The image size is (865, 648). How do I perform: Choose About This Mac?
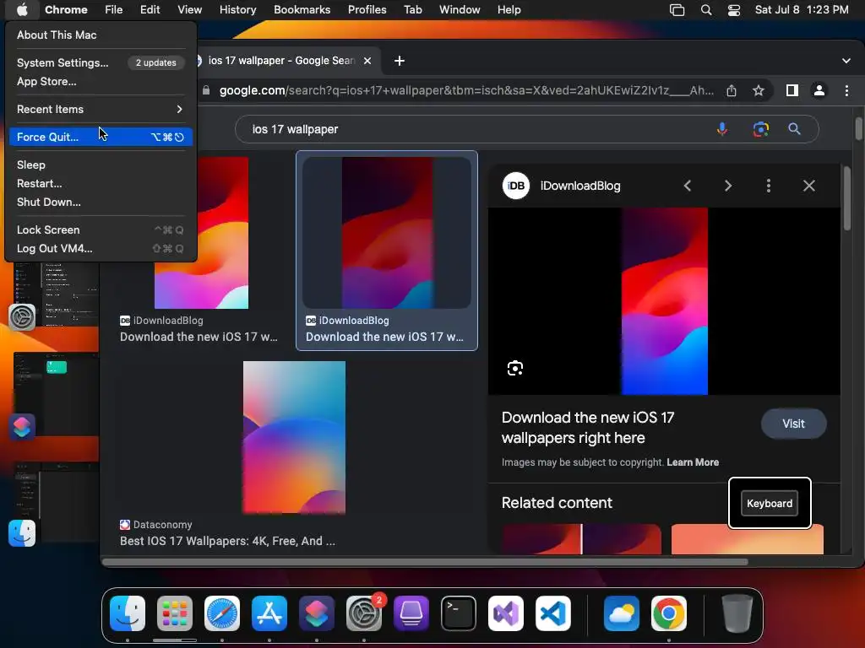[x=101, y=35]
